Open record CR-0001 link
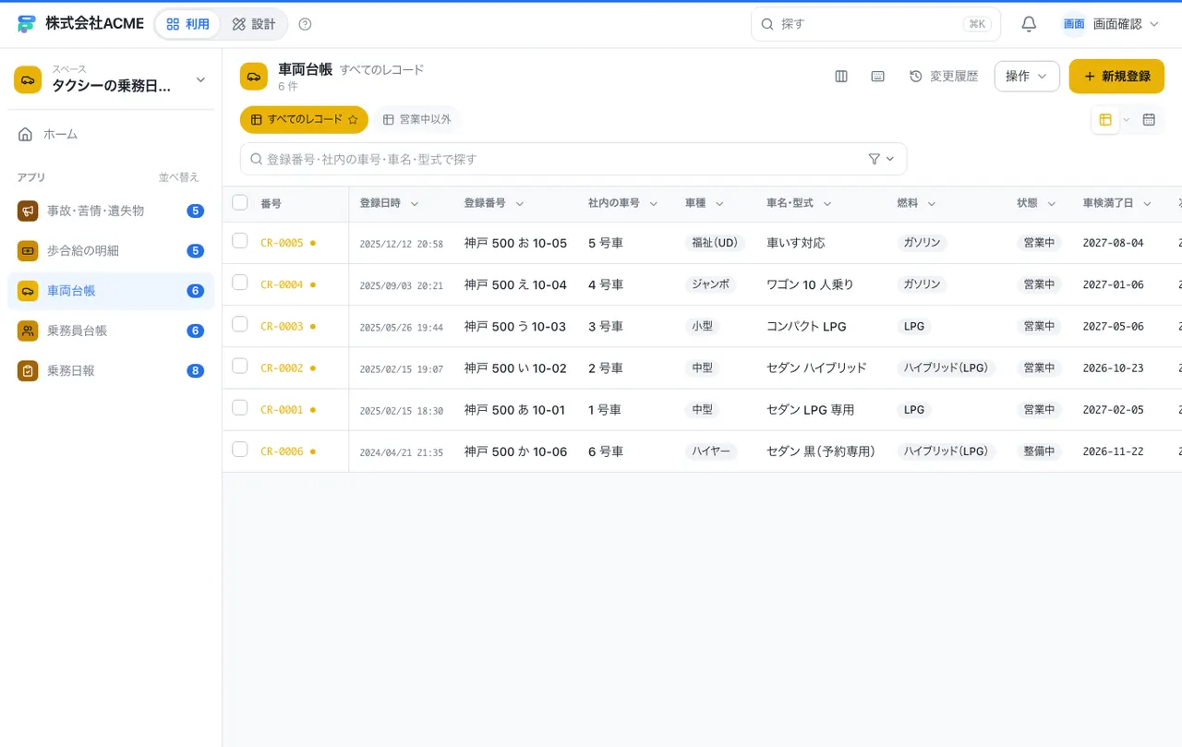The image size is (1182, 747). coord(282,409)
